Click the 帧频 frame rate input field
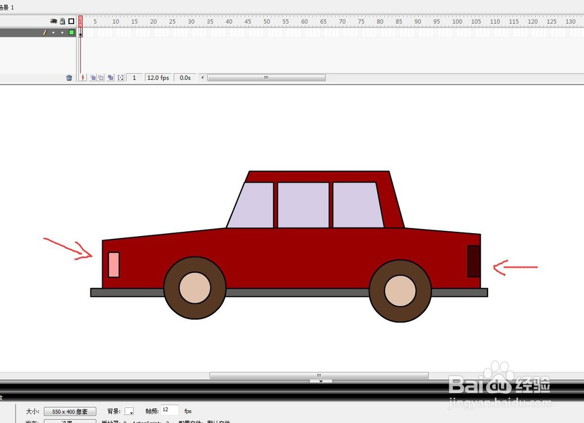The width and height of the screenshot is (584, 423). [x=169, y=410]
